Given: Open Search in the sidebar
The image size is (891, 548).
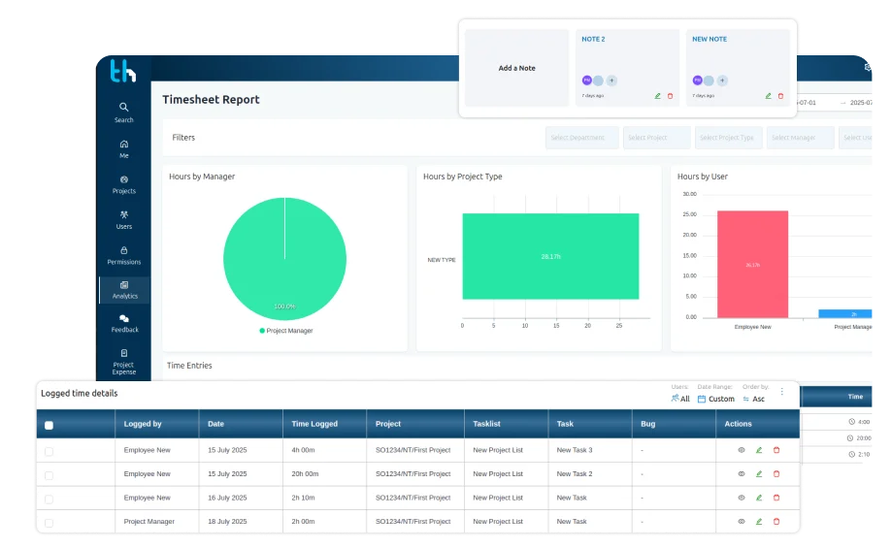Looking at the screenshot, I should tap(124, 113).
